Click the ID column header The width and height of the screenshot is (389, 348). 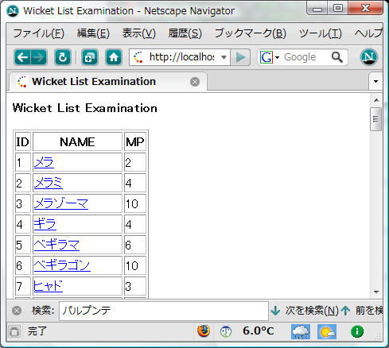coord(23,141)
